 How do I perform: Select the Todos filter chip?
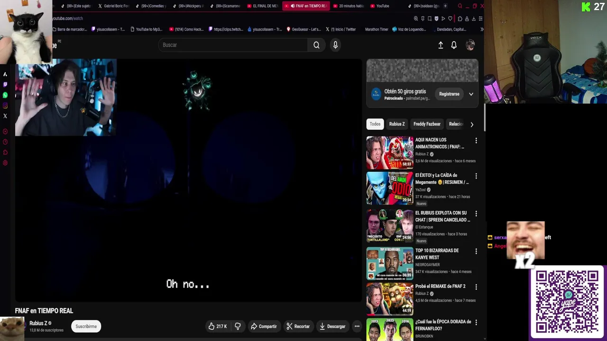click(375, 124)
